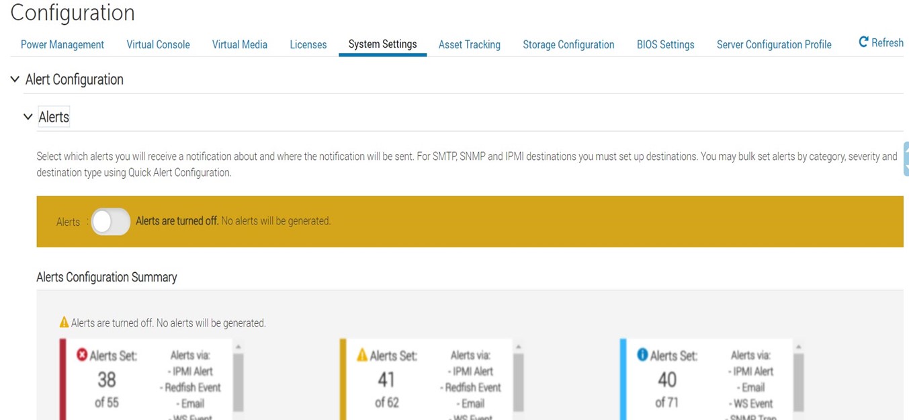Viewport: 909px width, 420px height.
Task: Open the Asset Tracking tab
Action: click(469, 45)
